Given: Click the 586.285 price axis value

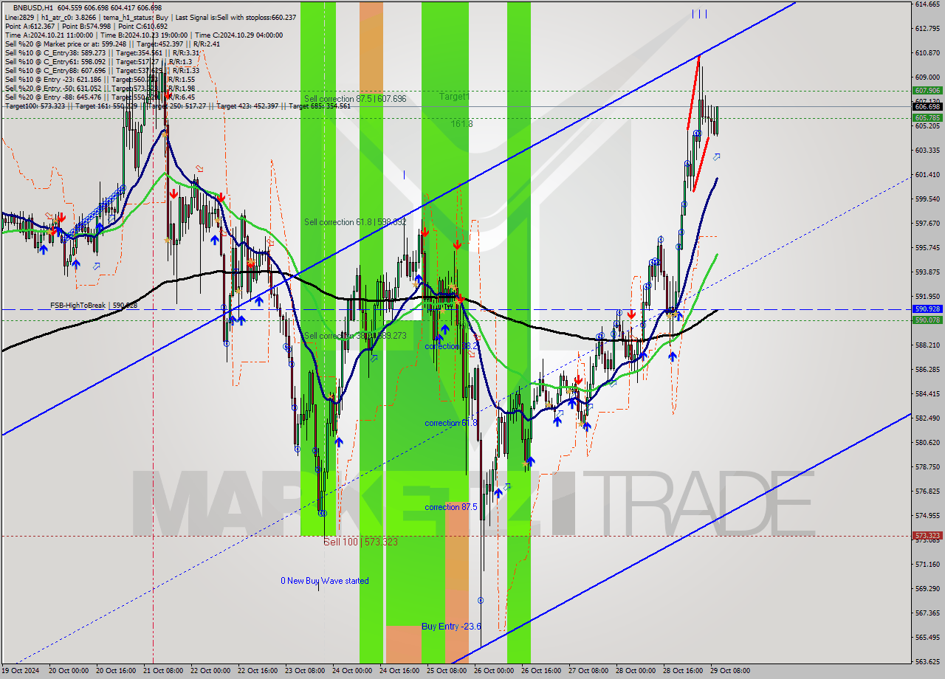Looking at the screenshot, I should point(927,369).
